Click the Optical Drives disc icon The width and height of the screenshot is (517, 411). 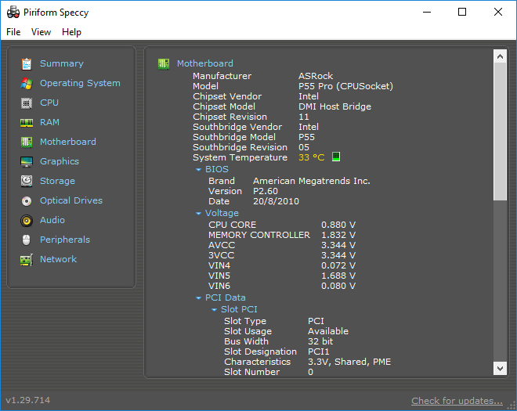point(27,201)
